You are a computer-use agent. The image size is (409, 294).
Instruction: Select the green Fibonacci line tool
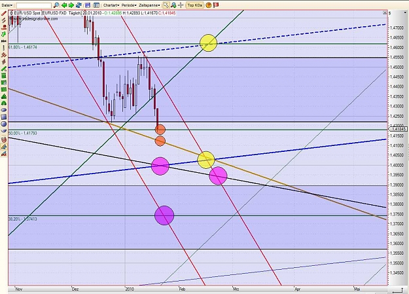tap(4, 69)
